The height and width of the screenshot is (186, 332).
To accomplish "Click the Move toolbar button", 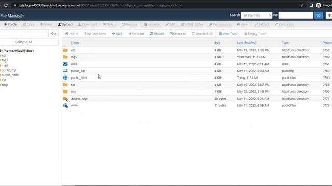I will (x=46, y=24).
